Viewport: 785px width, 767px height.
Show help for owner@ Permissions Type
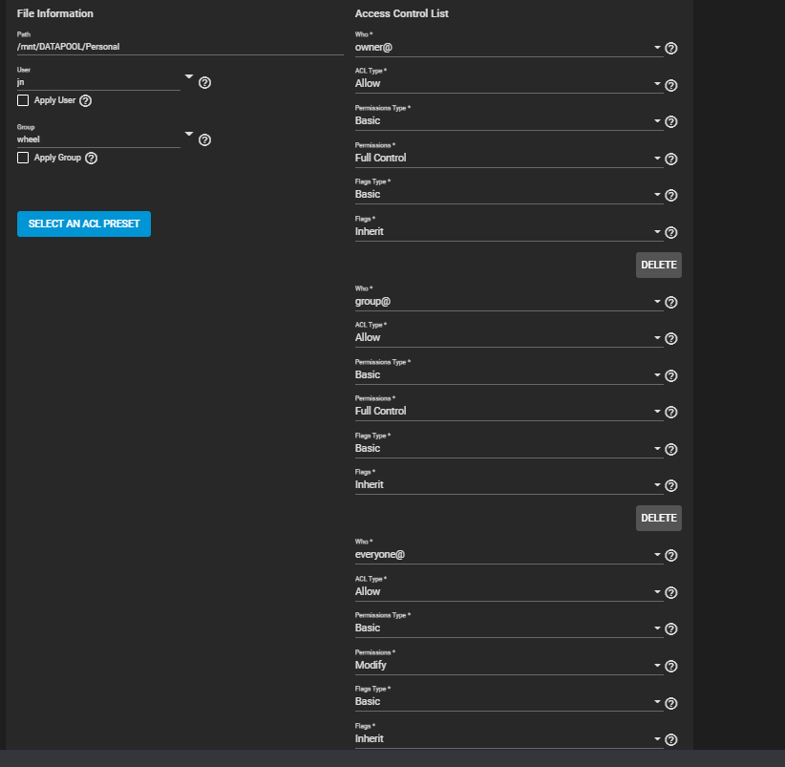point(670,121)
